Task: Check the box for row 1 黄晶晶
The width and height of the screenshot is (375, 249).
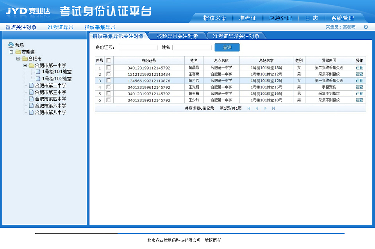Action: pyautogui.click(x=109, y=68)
